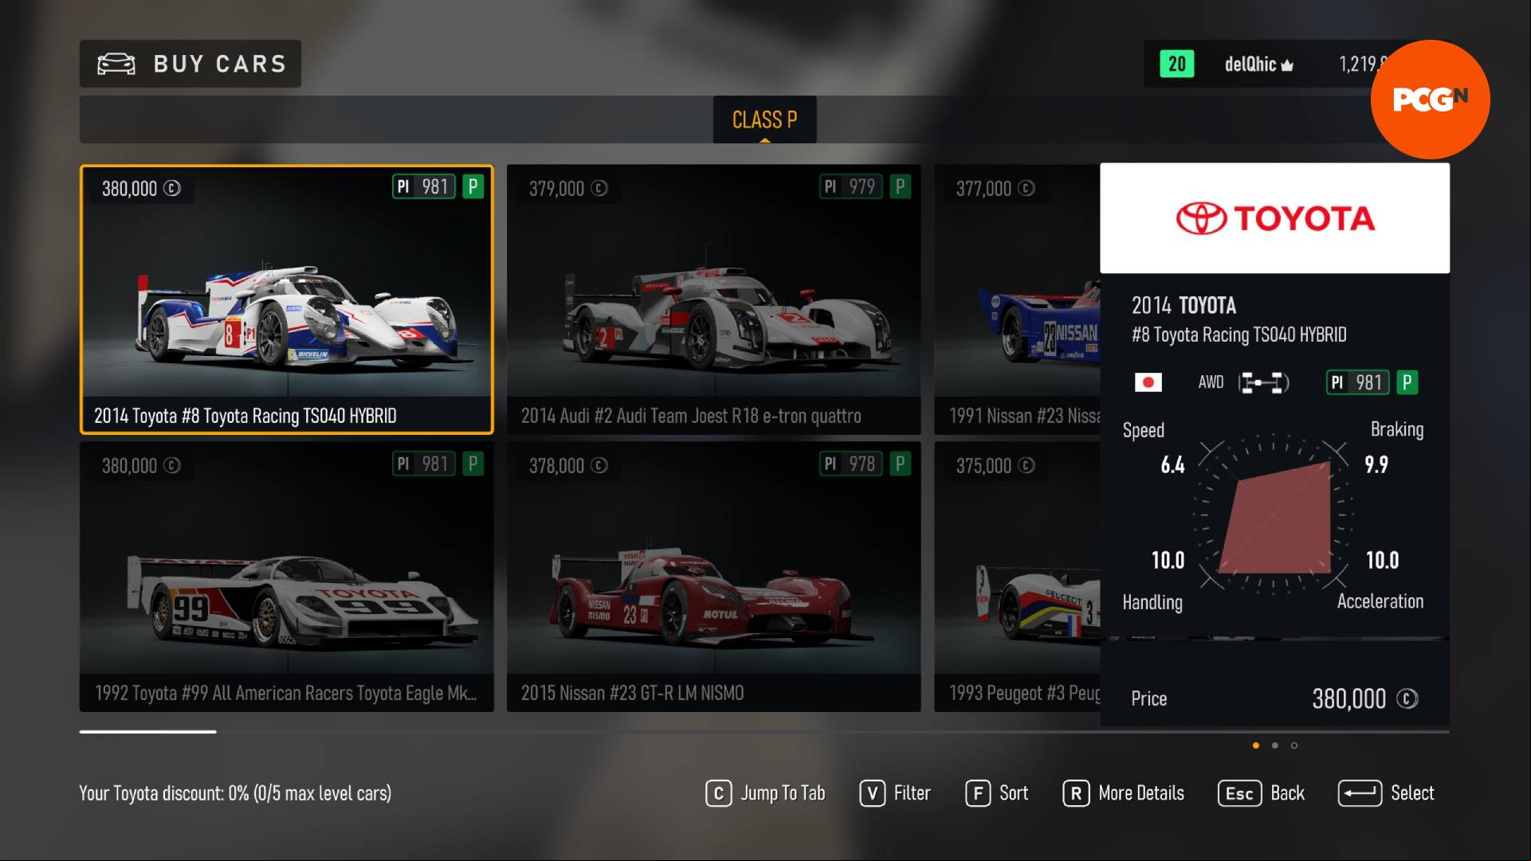The width and height of the screenshot is (1531, 861).
Task: Click the Toyota brand logo banner
Action: point(1274,218)
